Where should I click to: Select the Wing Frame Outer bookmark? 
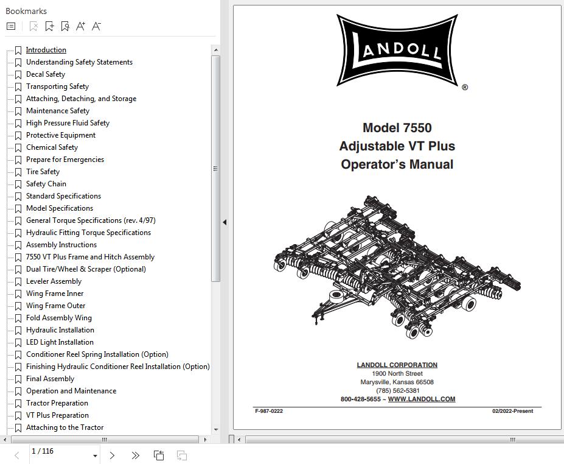tap(56, 306)
